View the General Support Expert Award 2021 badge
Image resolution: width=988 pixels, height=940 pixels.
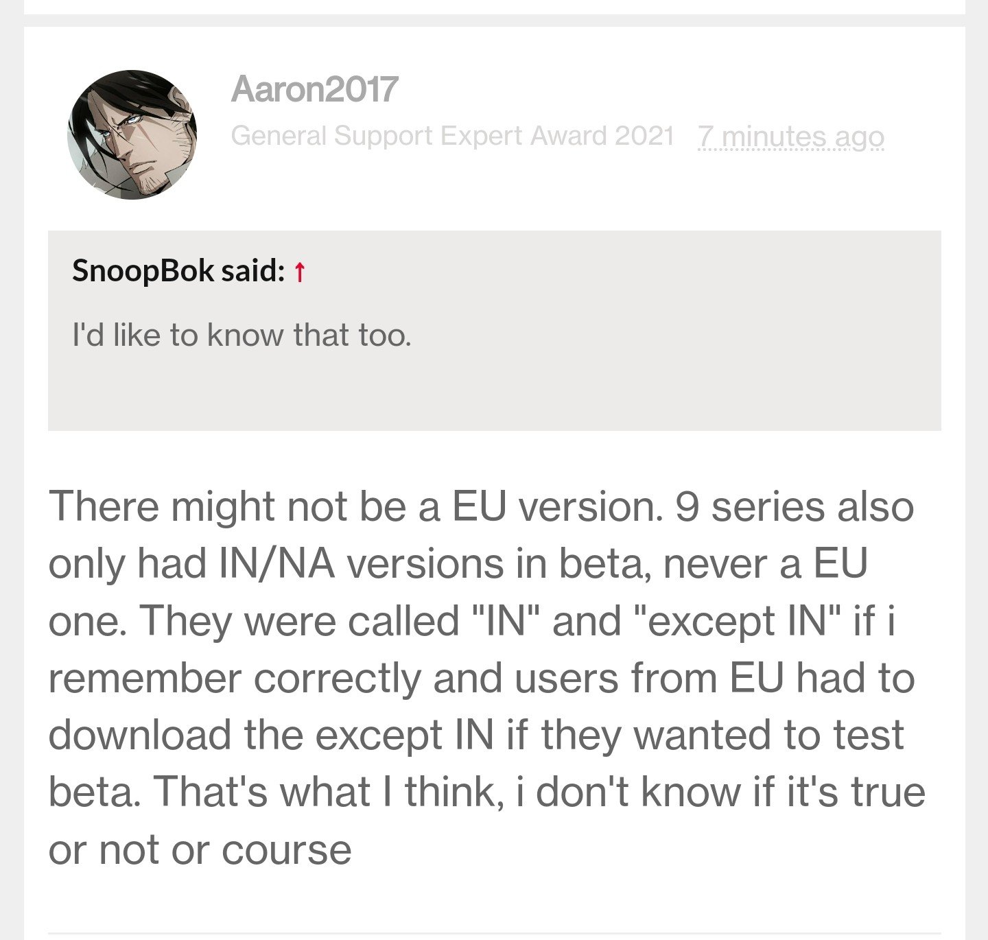click(x=452, y=136)
